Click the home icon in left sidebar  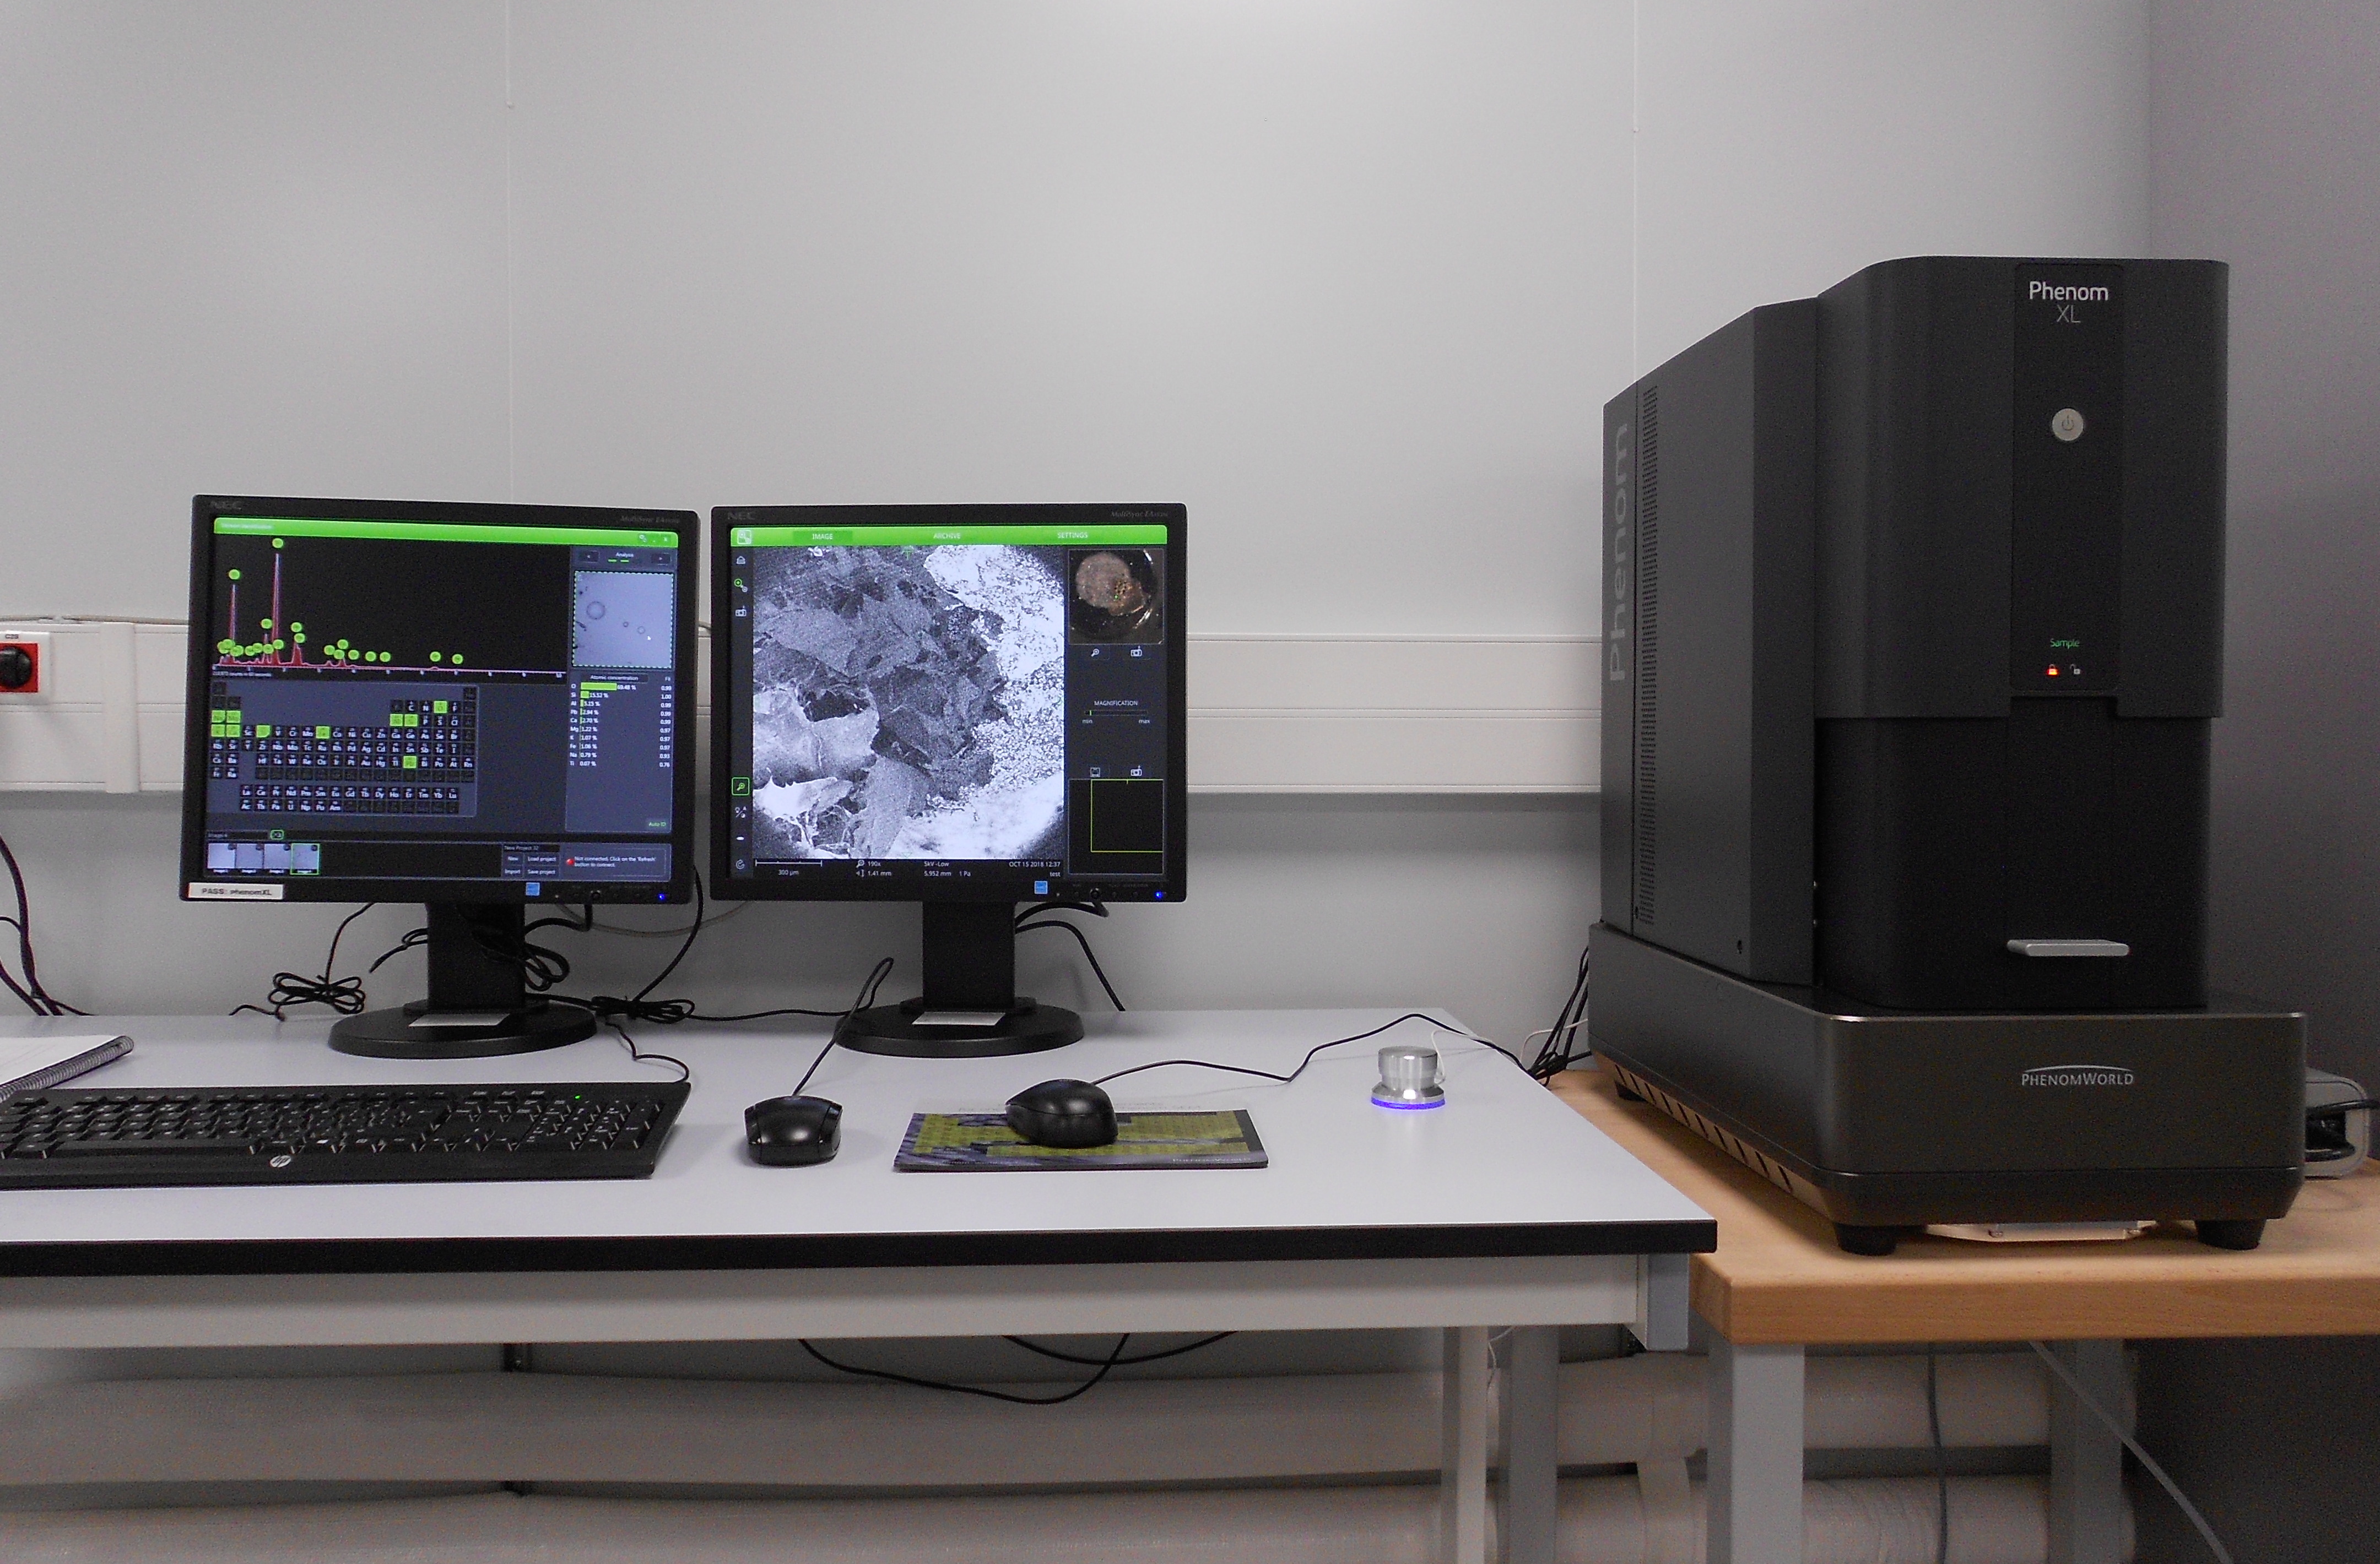pos(741,561)
